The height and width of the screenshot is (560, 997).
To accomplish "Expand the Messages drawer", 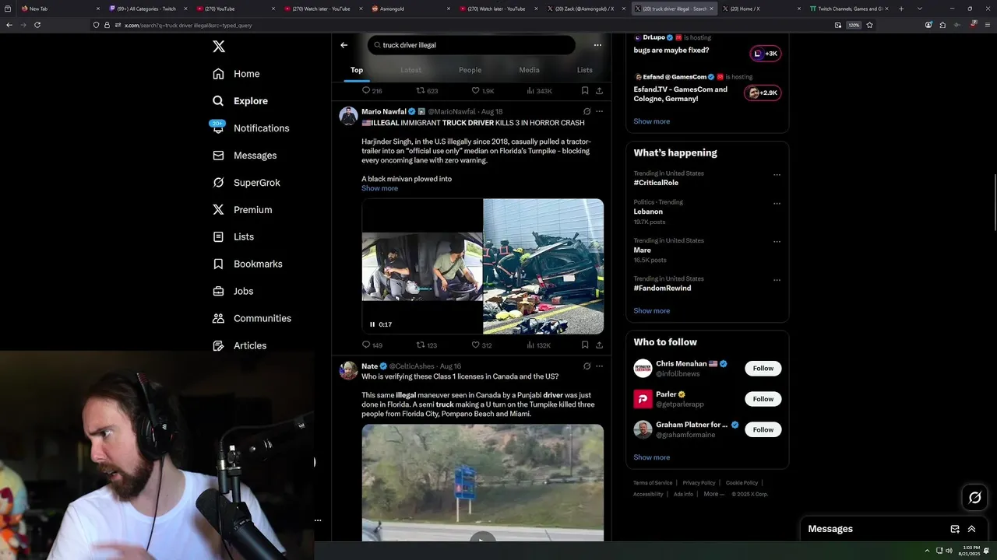I will pyautogui.click(x=971, y=529).
